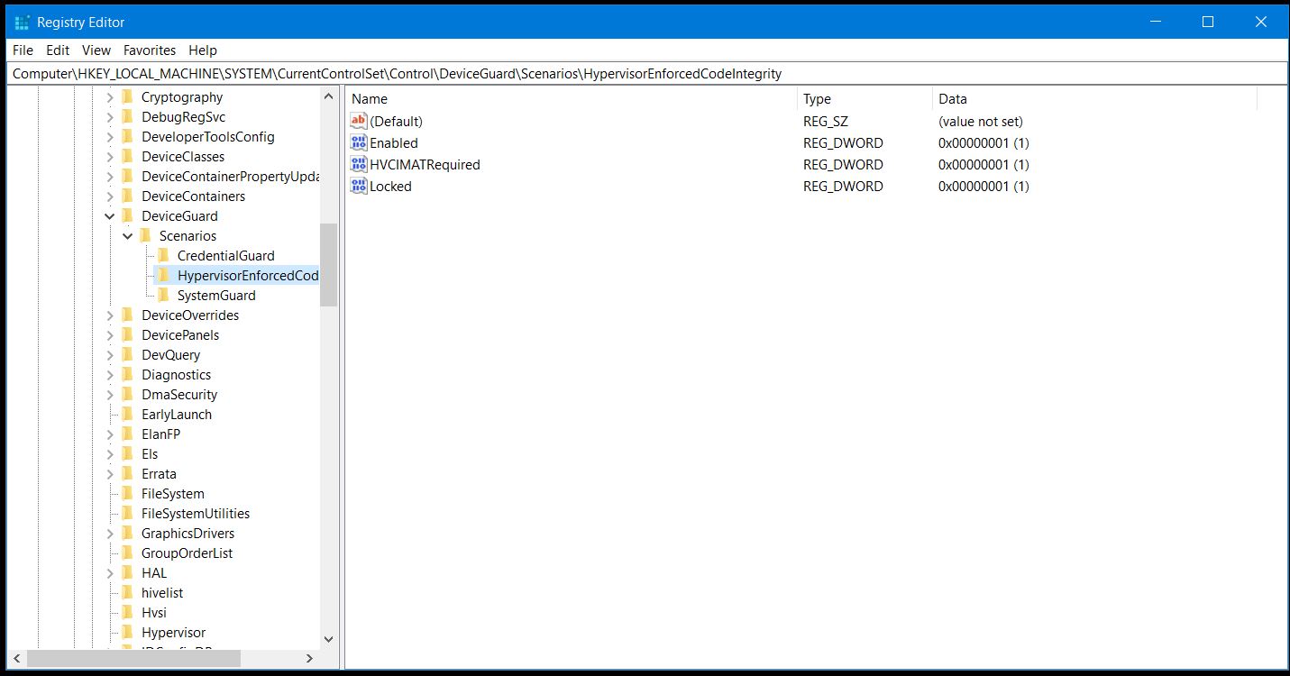Click the horizontal scrollbar left arrow
Screen dimensions: 1290x676
pos(17,659)
